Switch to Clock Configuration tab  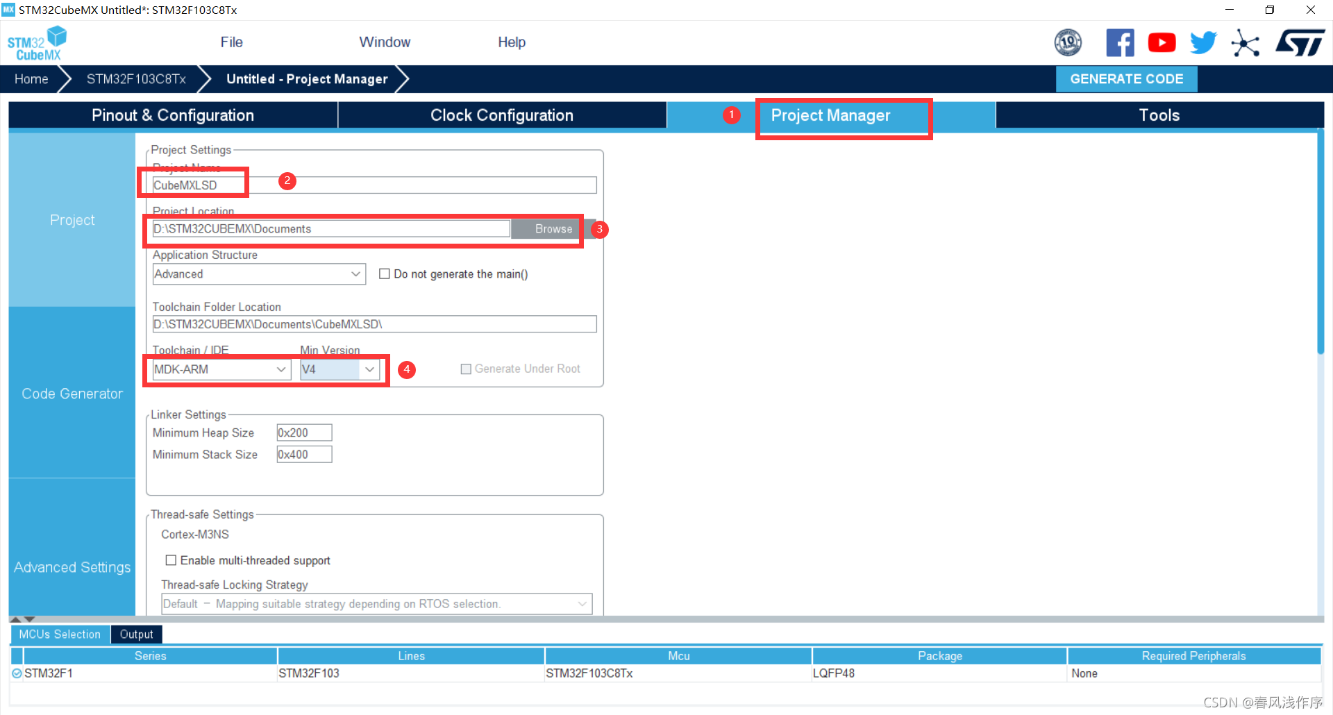[x=502, y=115]
